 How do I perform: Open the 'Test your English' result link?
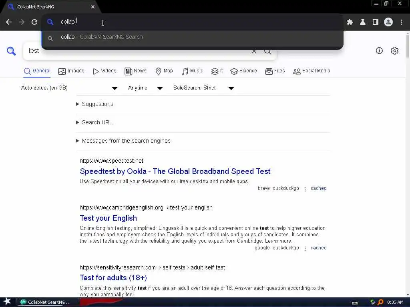tap(108, 218)
